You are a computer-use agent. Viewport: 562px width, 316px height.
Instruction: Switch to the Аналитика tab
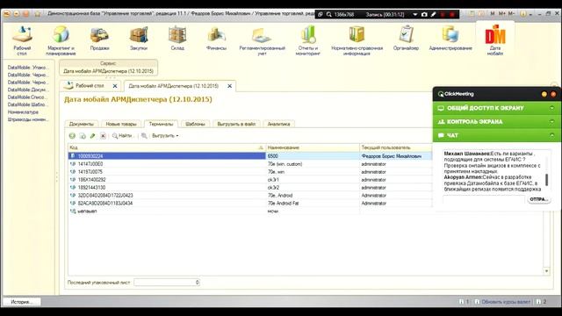pyautogui.click(x=279, y=124)
